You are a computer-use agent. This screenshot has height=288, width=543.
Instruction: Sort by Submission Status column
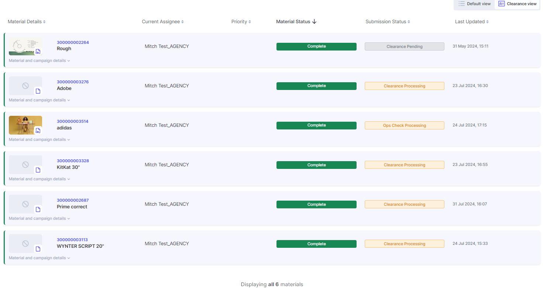coord(388,22)
